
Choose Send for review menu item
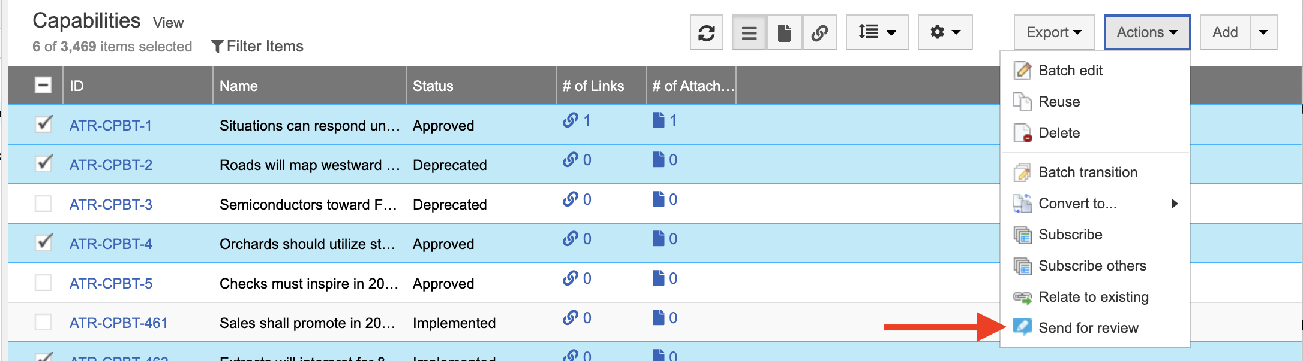(1088, 328)
